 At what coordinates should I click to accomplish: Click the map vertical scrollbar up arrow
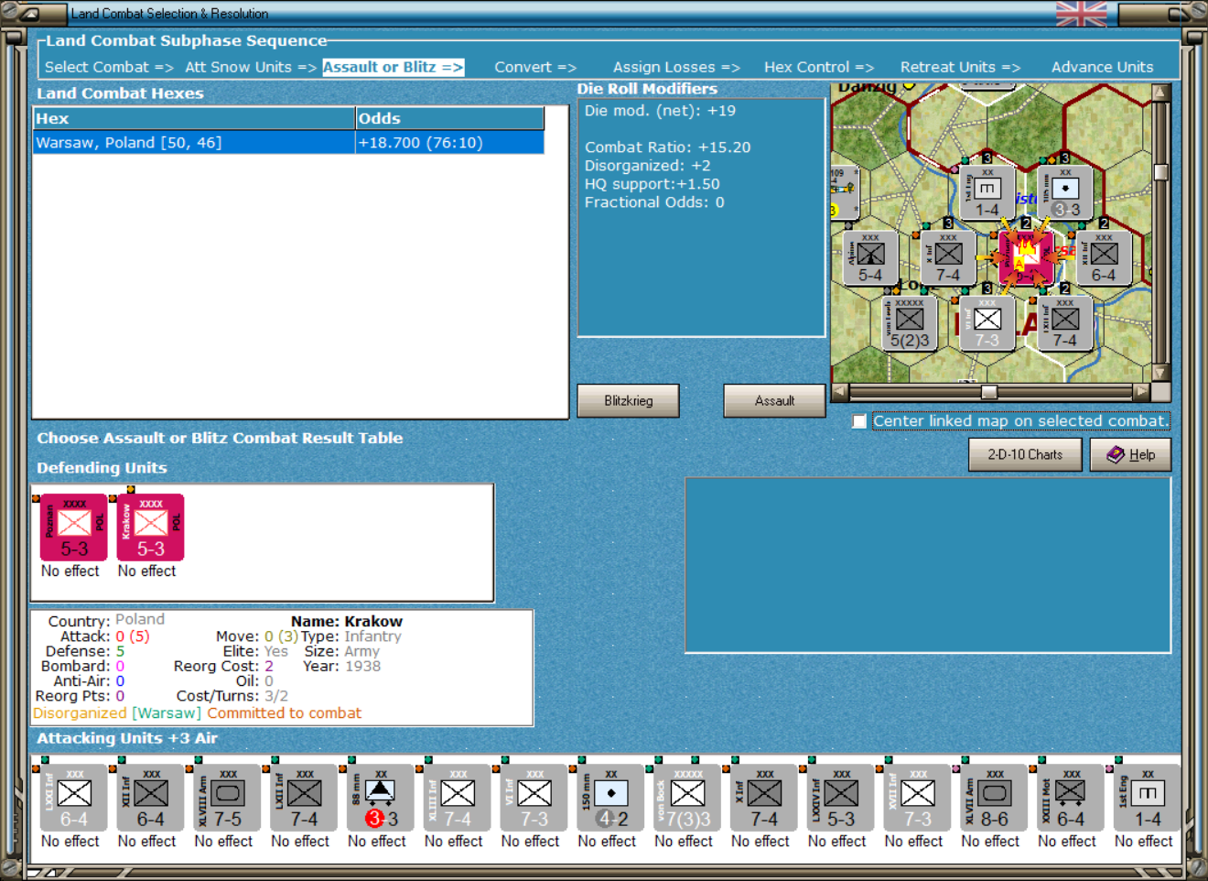pos(1160,92)
